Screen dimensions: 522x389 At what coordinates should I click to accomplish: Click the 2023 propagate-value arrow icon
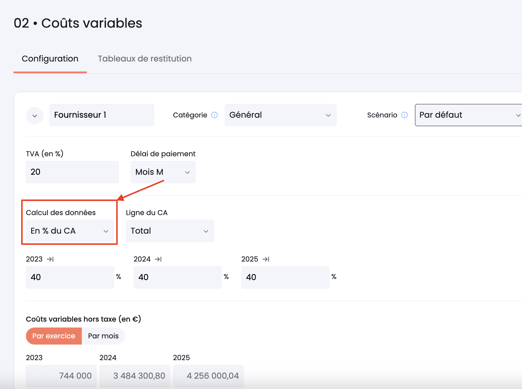(50, 259)
